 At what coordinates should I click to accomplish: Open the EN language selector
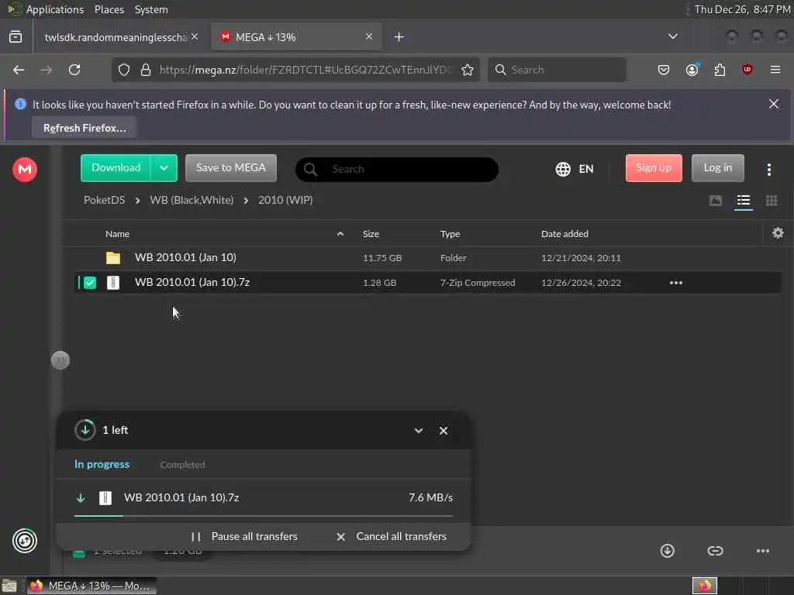click(586, 169)
